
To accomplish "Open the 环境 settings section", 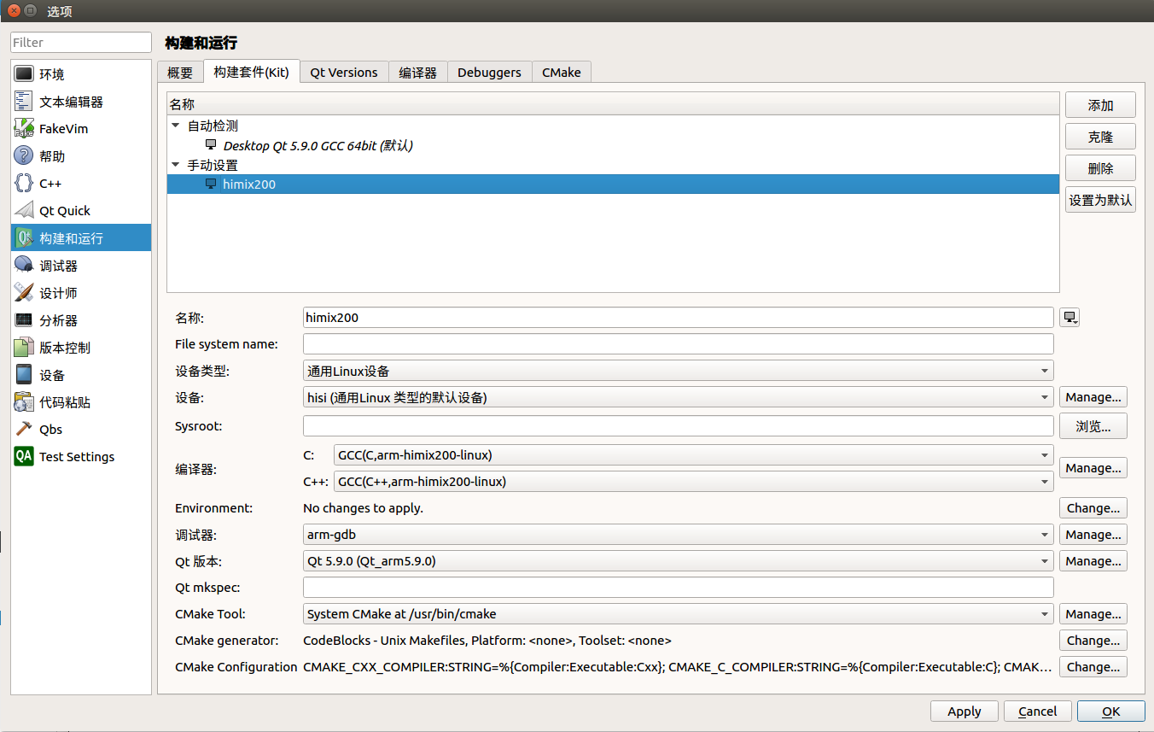I will pyautogui.click(x=51, y=73).
